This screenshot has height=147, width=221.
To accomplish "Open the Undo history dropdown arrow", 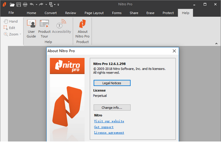I will pyautogui.click(x=36, y=5).
